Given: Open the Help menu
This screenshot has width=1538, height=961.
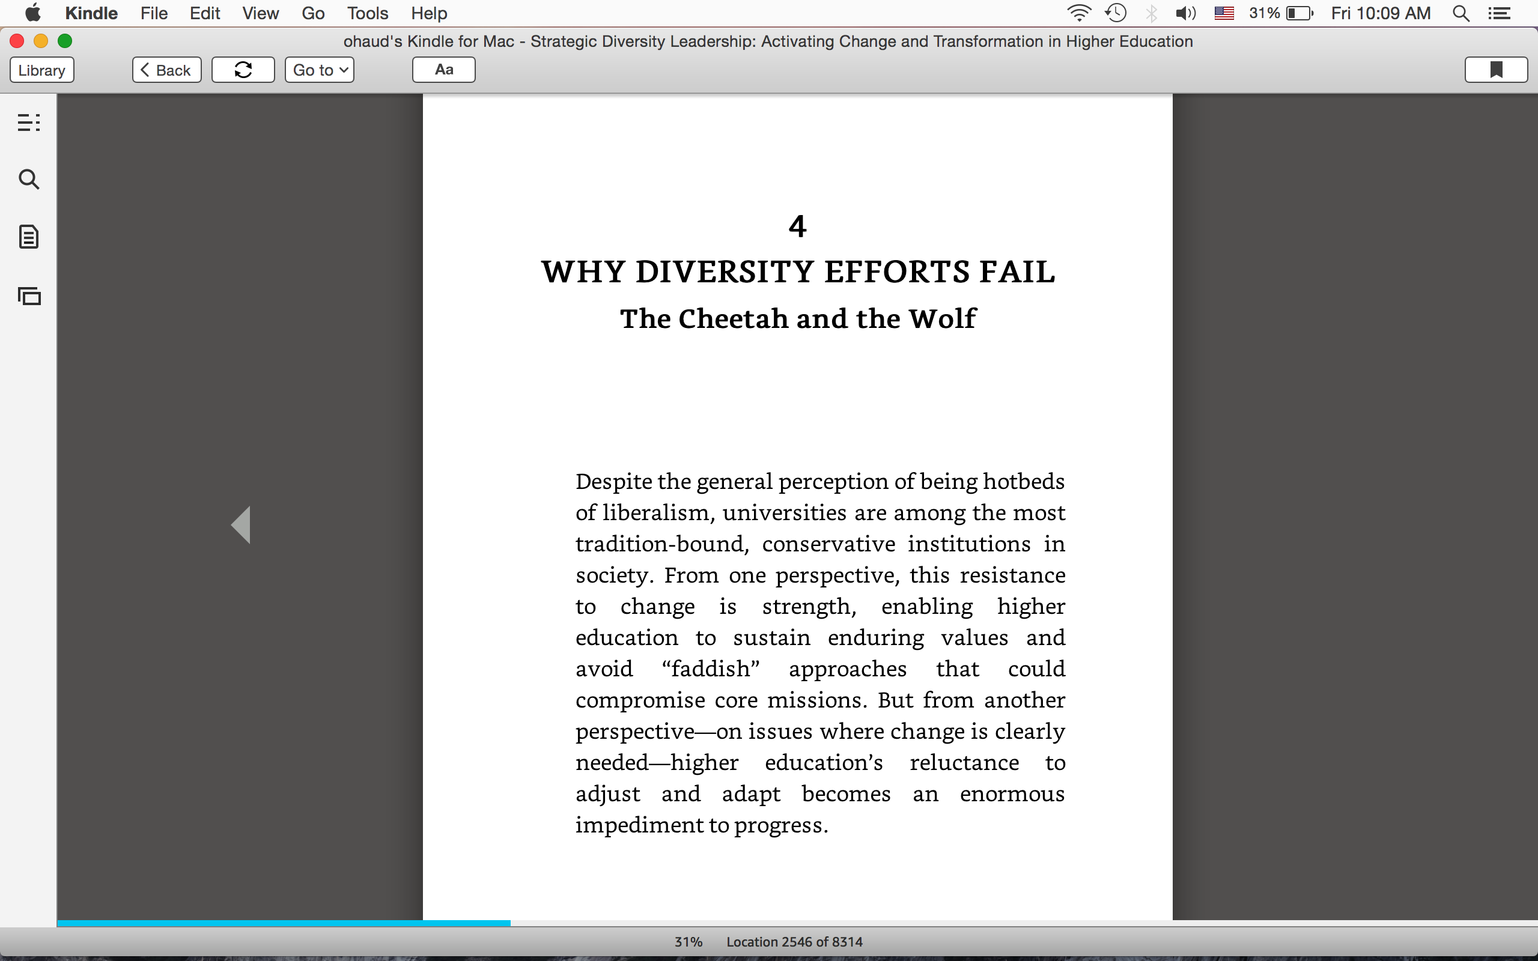Looking at the screenshot, I should [x=429, y=13].
